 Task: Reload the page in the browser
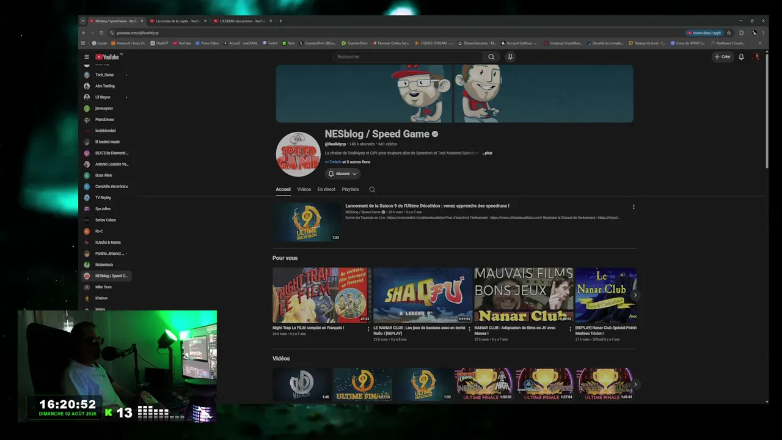pos(101,33)
